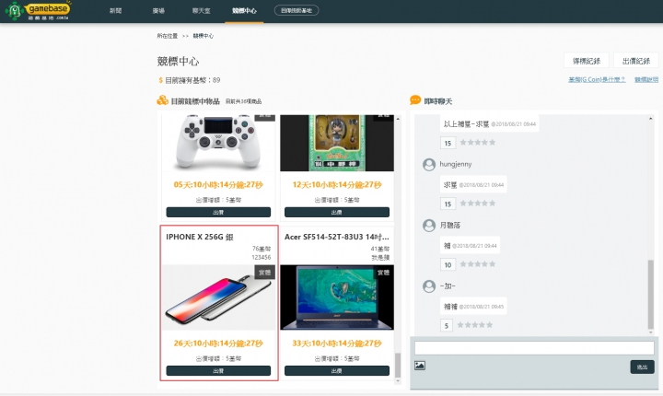Open the Acer laptop product image
Viewport: 663px width, 396px height.
coord(337,297)
